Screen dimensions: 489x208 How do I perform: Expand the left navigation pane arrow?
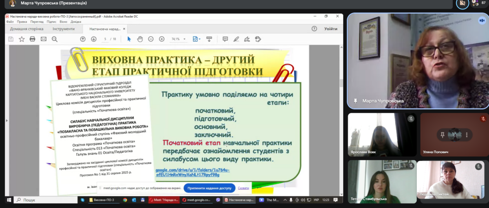[7, 121]
